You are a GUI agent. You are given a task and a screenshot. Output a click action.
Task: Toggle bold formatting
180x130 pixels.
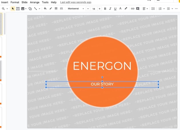105,9
